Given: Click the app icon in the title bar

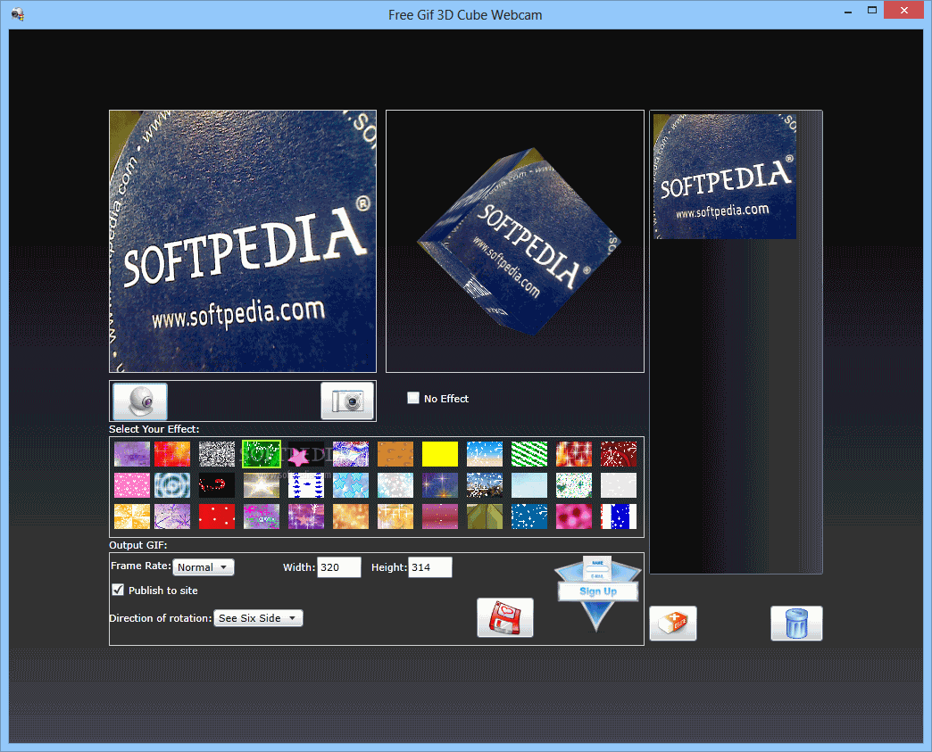Looking at the screenshot, I should (x=17, y=14).
